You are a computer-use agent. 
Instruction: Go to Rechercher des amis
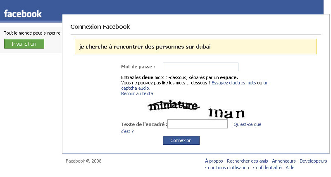(248, 161)
